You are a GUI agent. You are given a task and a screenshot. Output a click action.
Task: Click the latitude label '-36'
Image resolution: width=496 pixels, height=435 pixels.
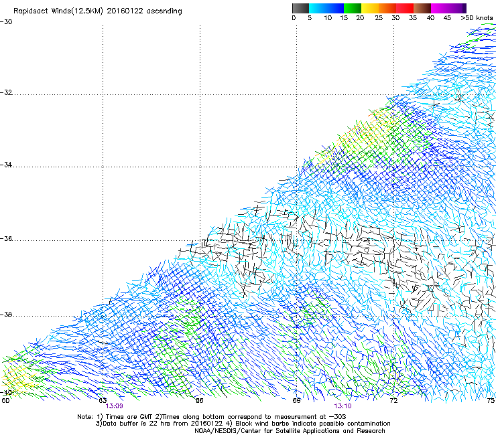point(6,238)
